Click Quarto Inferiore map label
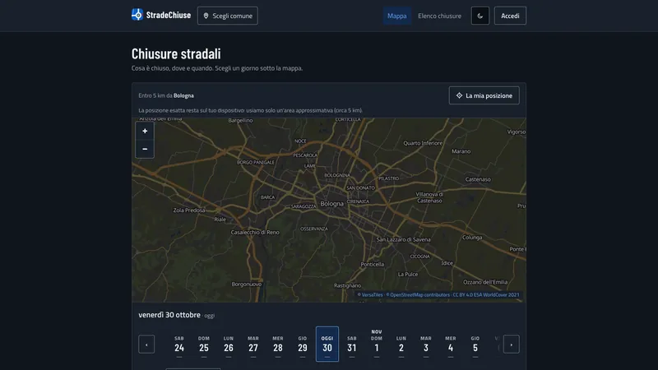The height and width of the screenshot is (370, 658). 423,143
